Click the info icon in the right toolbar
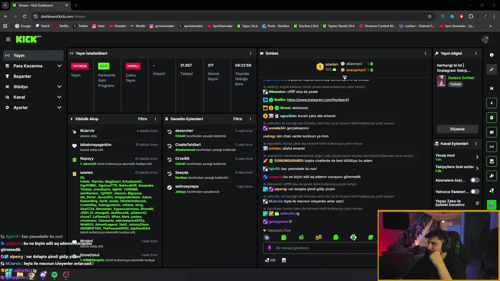This screenshot has height=281, width=500. [x=492, y=55]
